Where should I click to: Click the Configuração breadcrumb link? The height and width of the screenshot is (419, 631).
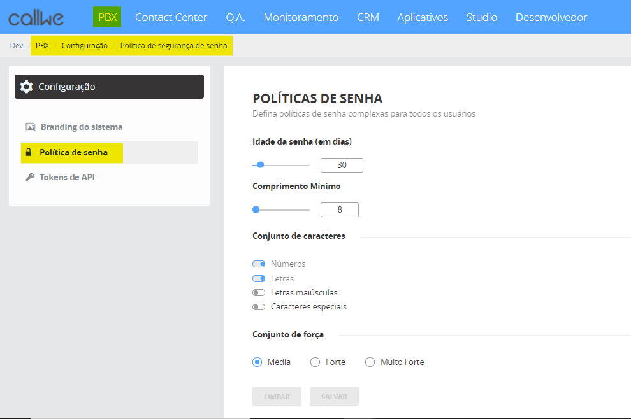(84, 46)
